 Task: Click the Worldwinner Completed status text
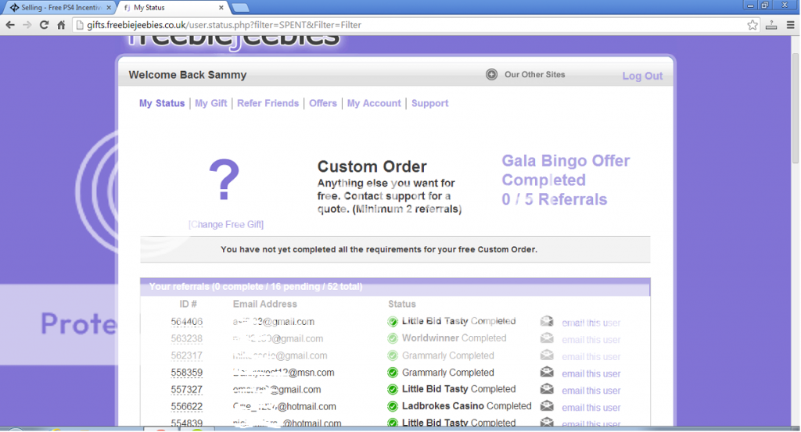(454, 338)
